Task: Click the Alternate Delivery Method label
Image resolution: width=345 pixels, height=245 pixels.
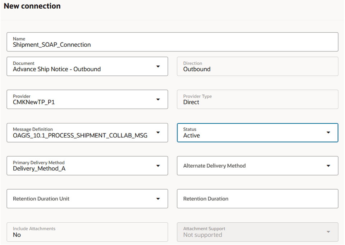Action: pos(215,166)
